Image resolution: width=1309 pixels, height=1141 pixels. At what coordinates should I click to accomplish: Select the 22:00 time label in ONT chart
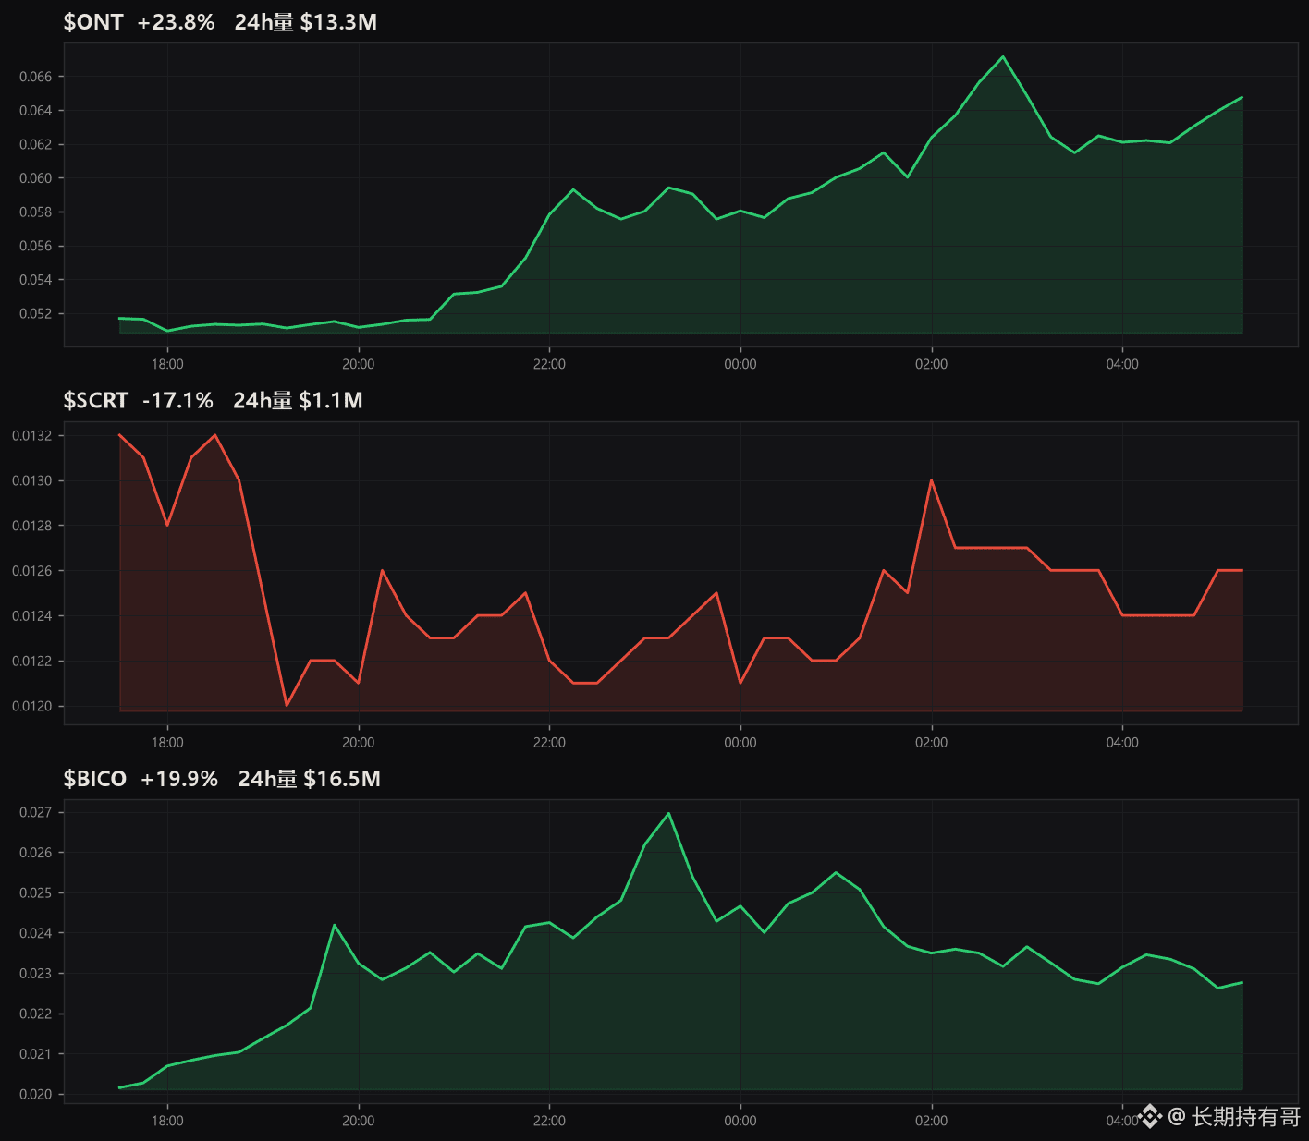(x=549, y=364)
